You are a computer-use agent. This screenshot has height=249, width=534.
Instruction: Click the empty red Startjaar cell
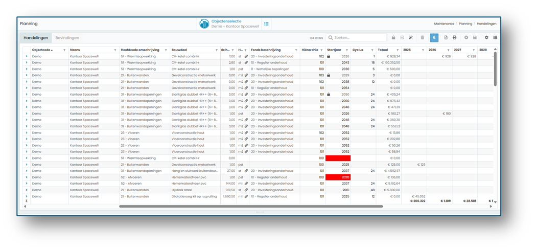tap(338, 158)
